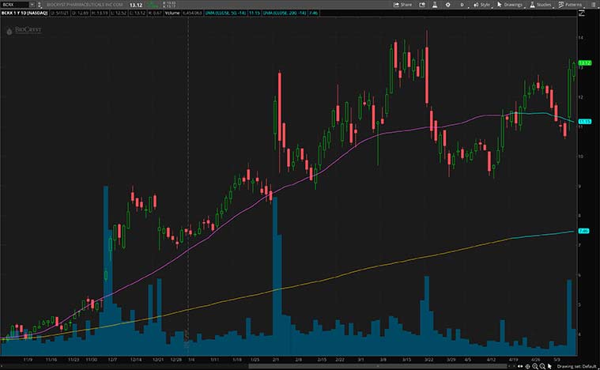The height and width of the screenshot is (370, 600).
Task: Open the Style menu
Action: click(483, 5)
